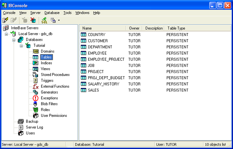233x149 pixels.
Task: Select the COUNTRY table row
Action: pos(135,35)
